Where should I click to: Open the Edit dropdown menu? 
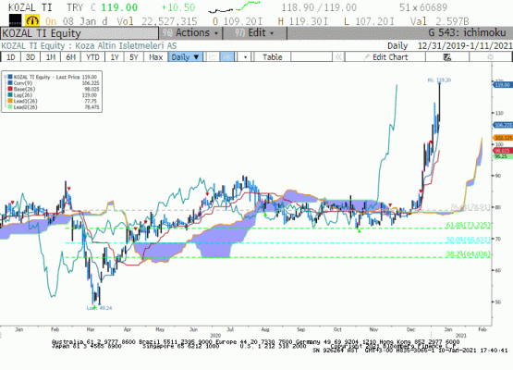pos(254,33)
